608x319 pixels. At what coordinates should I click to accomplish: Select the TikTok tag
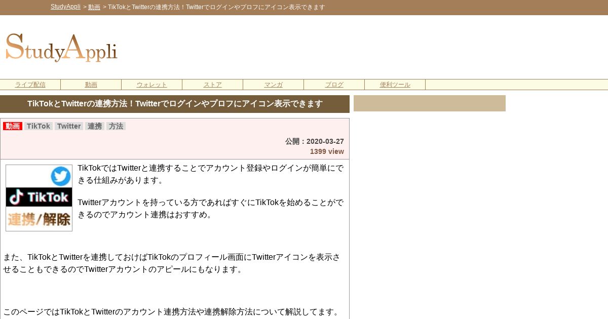pyautogui.click(x=39, y=126)
